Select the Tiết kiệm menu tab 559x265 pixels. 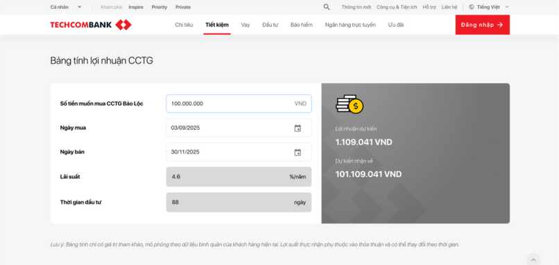click(x=217, y=25)
